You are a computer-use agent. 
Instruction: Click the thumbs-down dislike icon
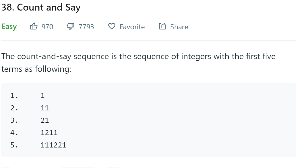[x=70, y=26]
